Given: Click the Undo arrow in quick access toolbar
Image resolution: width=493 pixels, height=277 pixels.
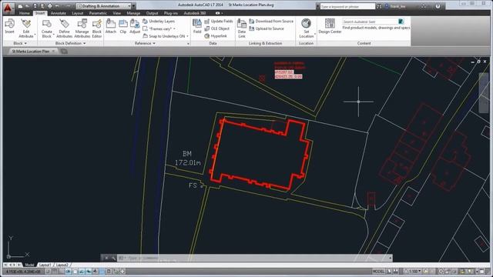Looking at the screenshot, I should pyautogui.click(x=57, y=6).
